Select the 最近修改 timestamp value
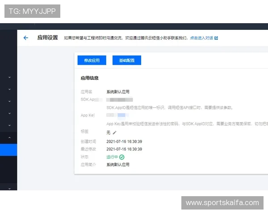The height and width of the screenshot is (214, 268). [x=124, y=149]
